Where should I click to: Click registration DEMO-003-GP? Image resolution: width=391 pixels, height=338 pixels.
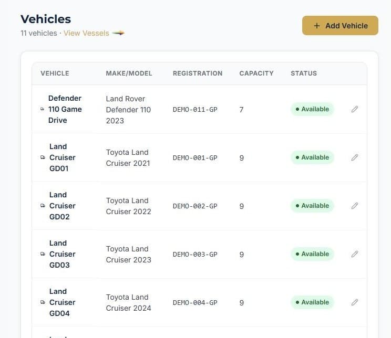pos(195,255)
